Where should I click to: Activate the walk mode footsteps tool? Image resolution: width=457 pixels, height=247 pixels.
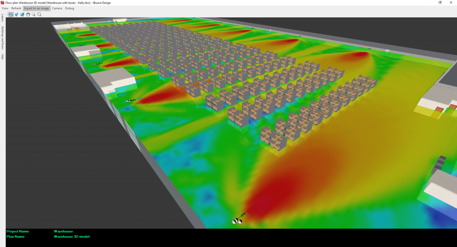tap(17, 14)
